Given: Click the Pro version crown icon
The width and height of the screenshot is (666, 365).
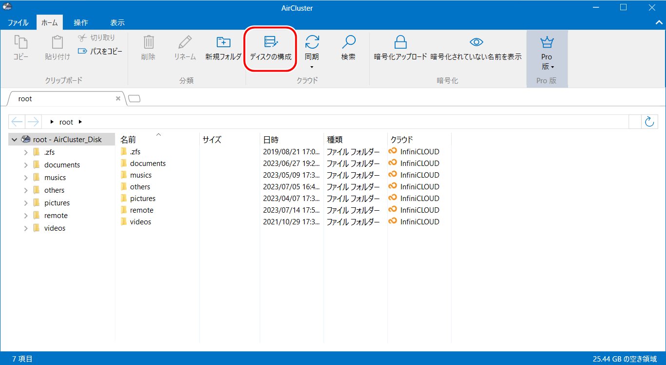Looking at the screenshot, I should pos(547,43).
